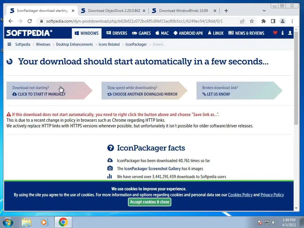Click the scrollbar up arrow
Screen dimensions: 304x228
click(296, 29)
